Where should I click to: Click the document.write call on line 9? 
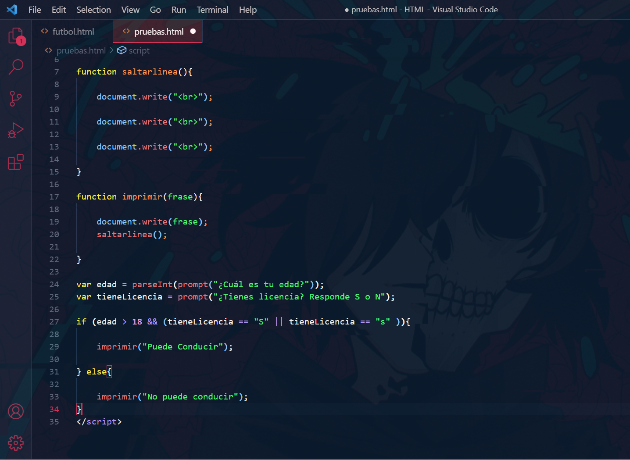click(155, 96)
